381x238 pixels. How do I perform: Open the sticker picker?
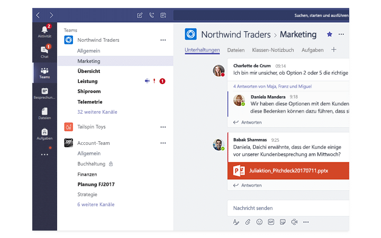point(283,222)
